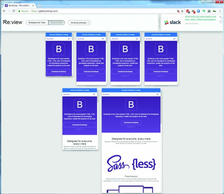Select the Device Wall view

[x=57, y=23]
